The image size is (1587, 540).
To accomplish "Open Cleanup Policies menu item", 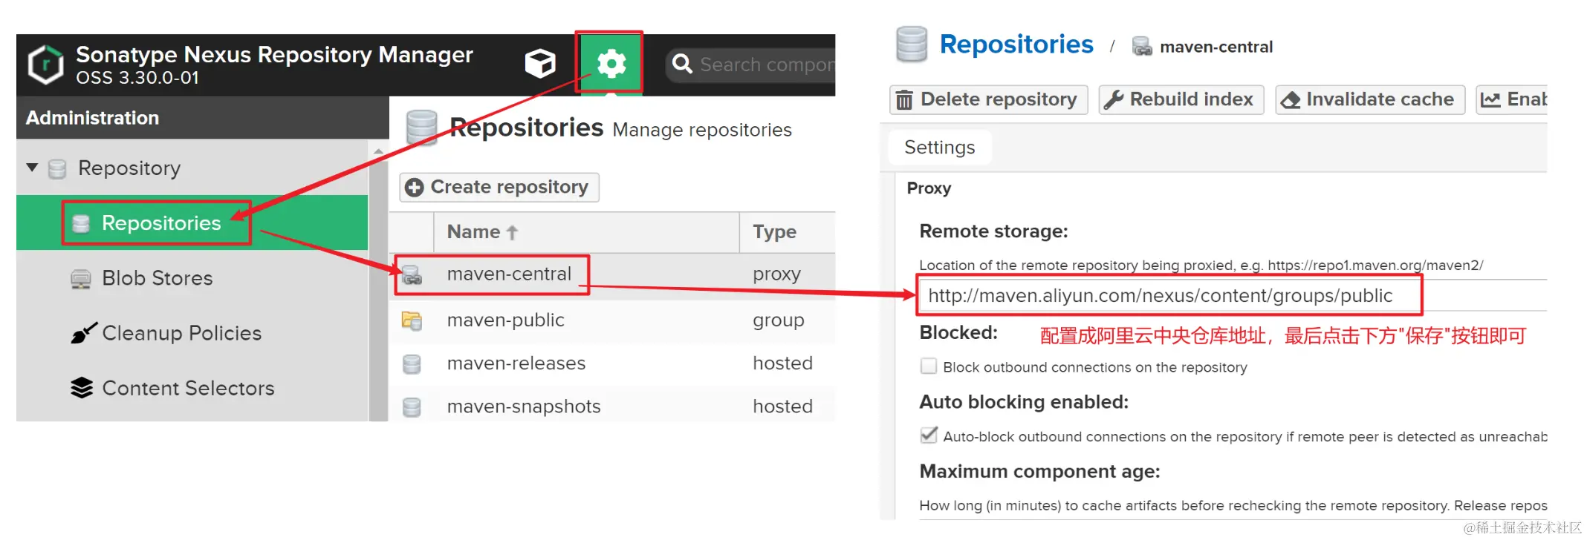I will pyautogui.click(x=181, y=333).
